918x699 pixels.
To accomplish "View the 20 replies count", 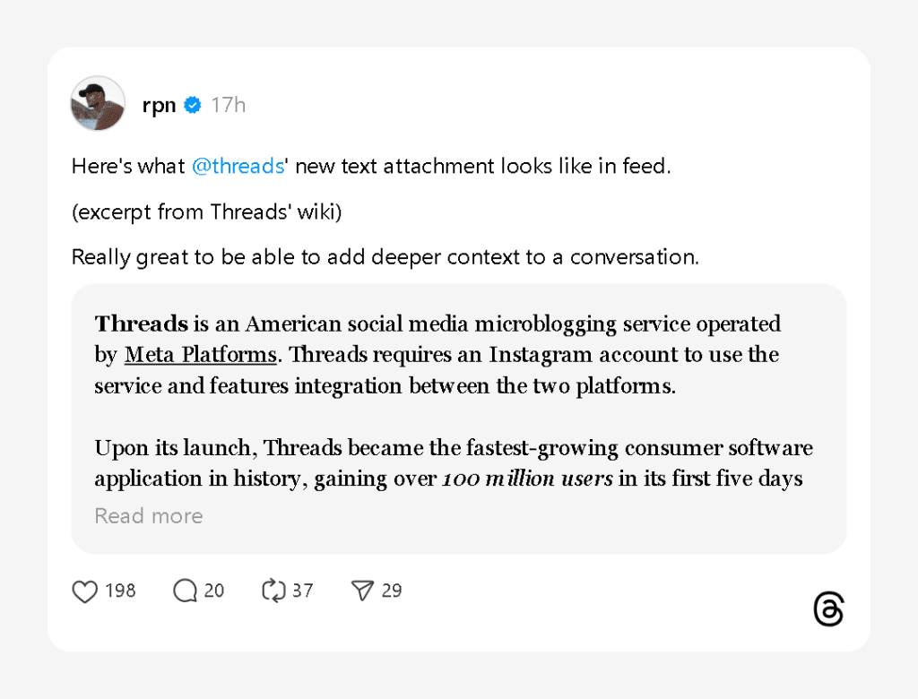I will pyautogui.click(x=214, y=591).
